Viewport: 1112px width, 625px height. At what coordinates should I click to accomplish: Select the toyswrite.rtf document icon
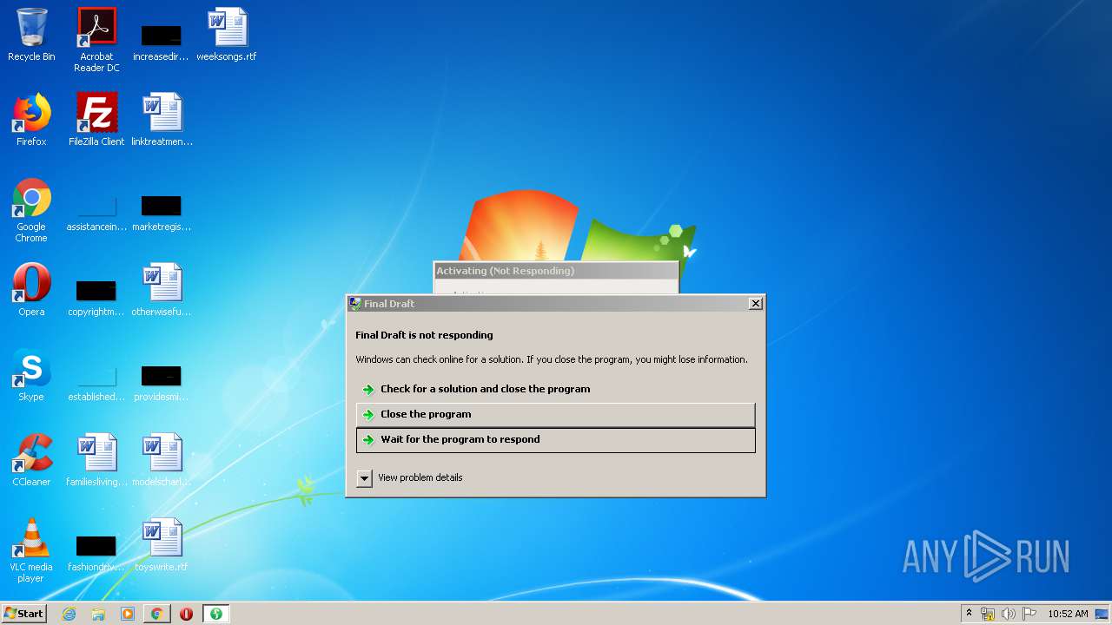(x=162, y=545)
